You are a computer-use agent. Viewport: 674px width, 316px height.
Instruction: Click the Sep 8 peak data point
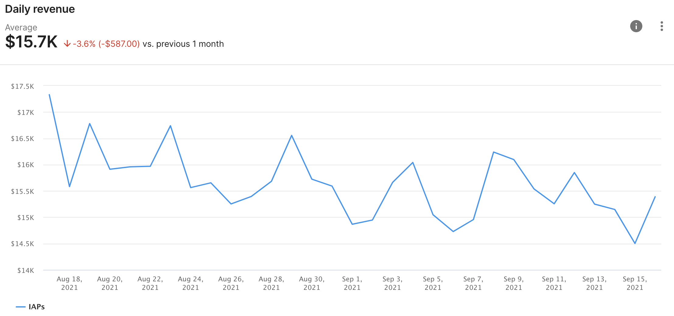tap(493, 152)
